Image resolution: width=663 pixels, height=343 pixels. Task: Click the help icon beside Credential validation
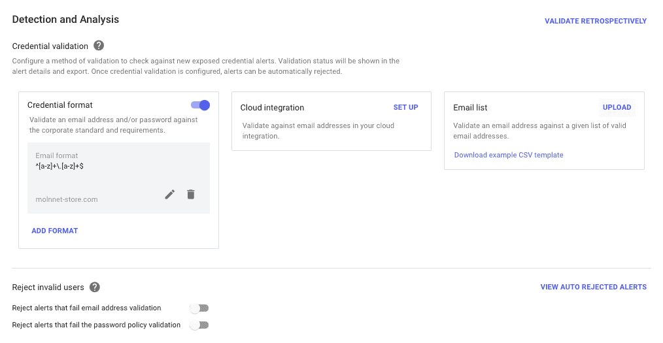(99, 46)
